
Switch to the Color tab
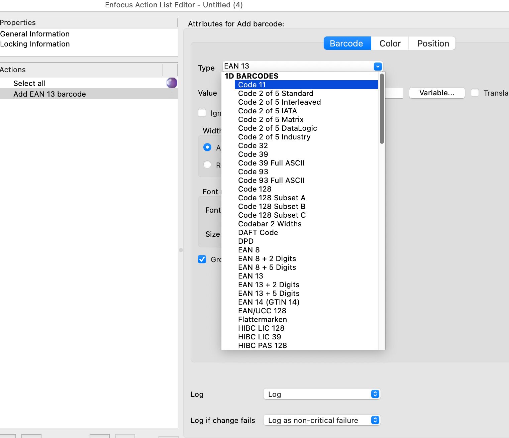pyautogui.click(x=390, y=43)
